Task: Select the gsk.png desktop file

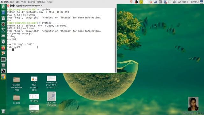Action: 34,98
